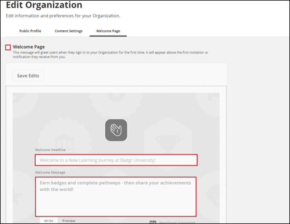Click the bank building badge background graphic
Viewport: 290px width, 224px height.
(x=65, y=142)
